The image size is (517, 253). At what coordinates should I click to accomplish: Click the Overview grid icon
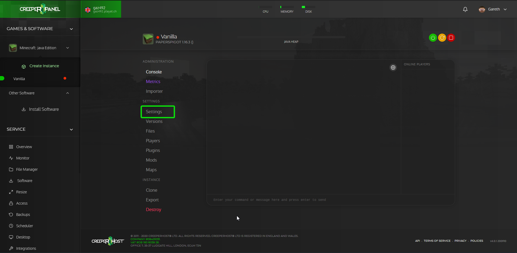click(11, 147)
